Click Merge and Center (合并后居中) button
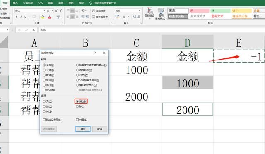This screenshot has height=154, width=265. (x=100, y=17)
